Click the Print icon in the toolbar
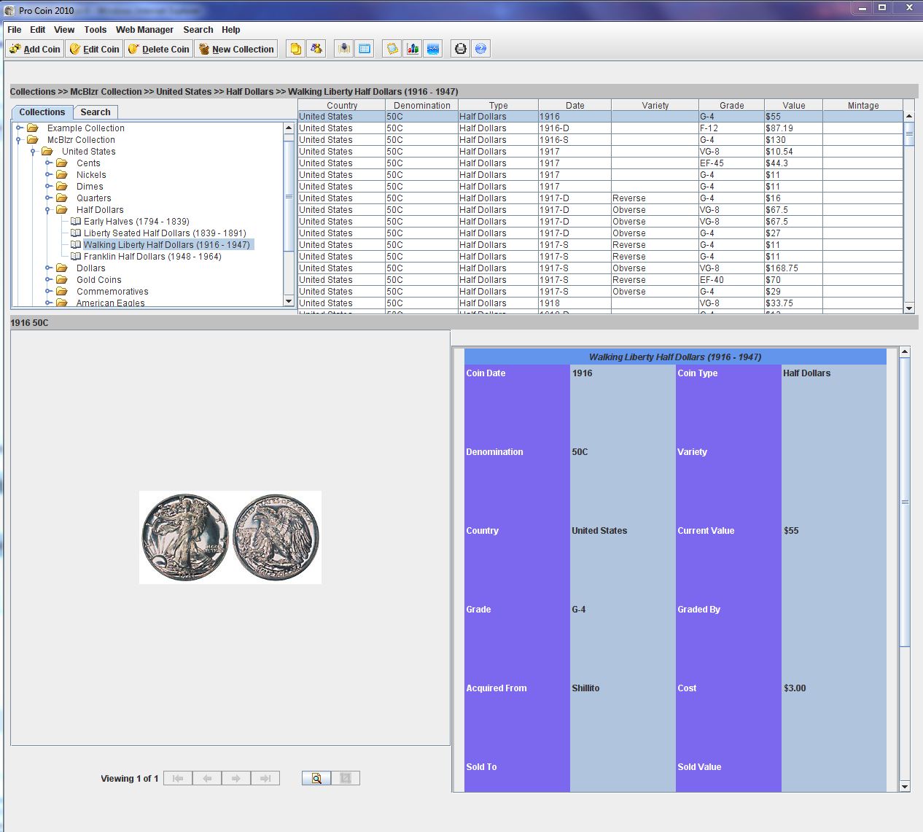Screen dimensions: 923x832 [x=460, y=49]
